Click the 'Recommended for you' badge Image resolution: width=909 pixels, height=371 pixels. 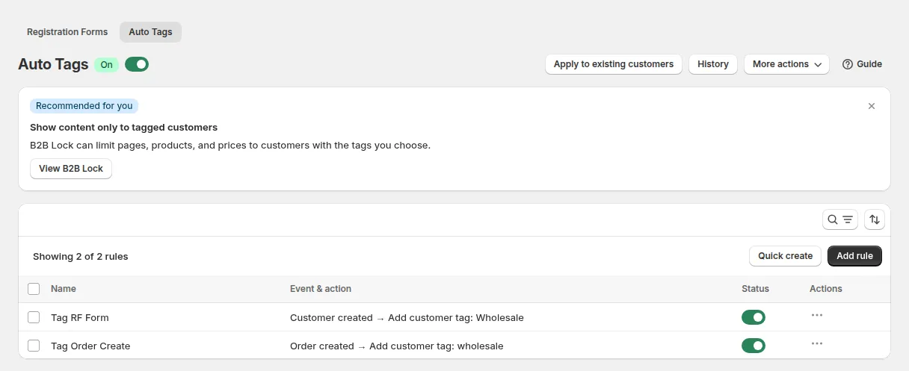tap(84, 106)
